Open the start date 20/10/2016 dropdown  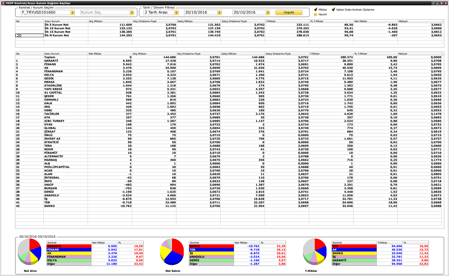219,12
